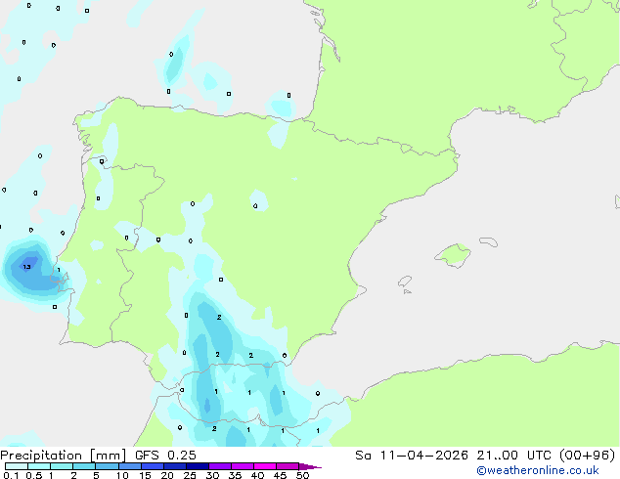The height and width of the screenshot is (479, 620).
Task: Click the 35–40 mm legend color swatch
Action: [x=242, y=466]
